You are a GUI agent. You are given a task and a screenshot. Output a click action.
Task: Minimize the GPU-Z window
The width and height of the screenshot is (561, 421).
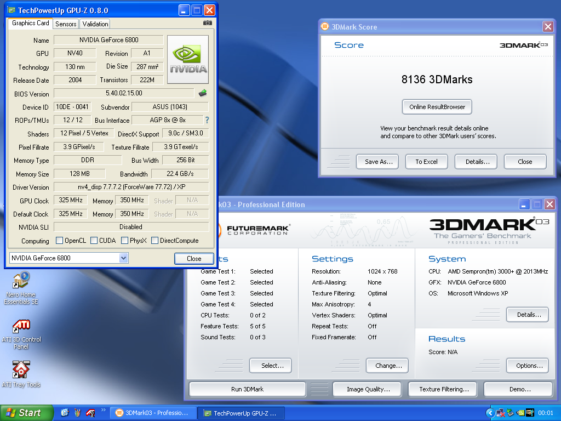click(x=184, y=10)
